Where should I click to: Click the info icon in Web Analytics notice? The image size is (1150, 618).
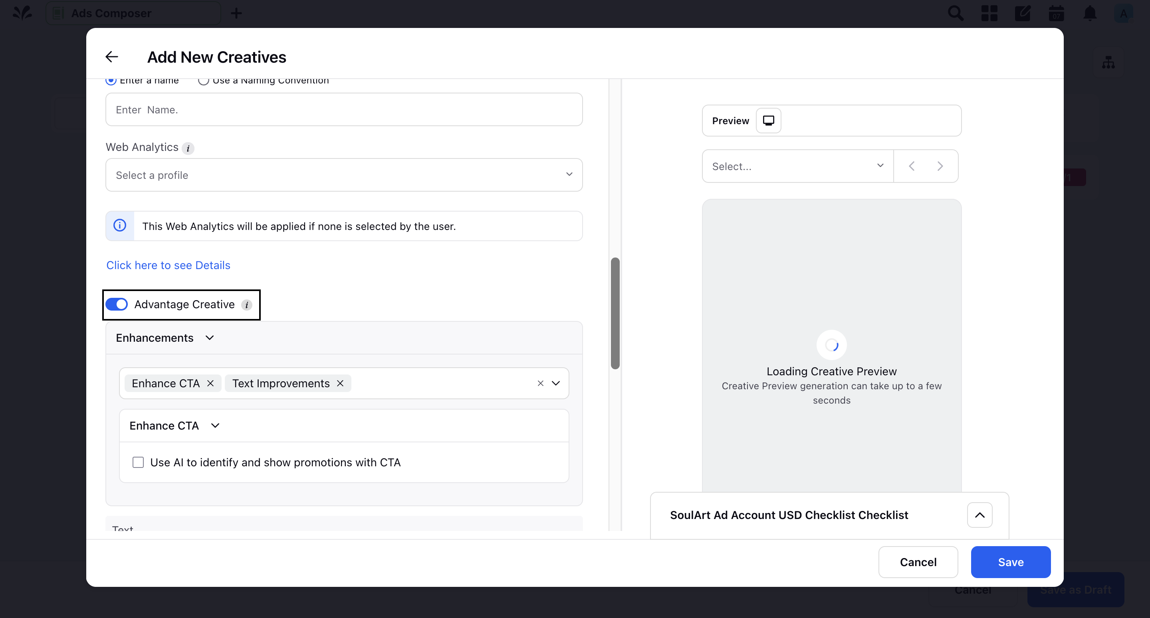coord(120,225)
